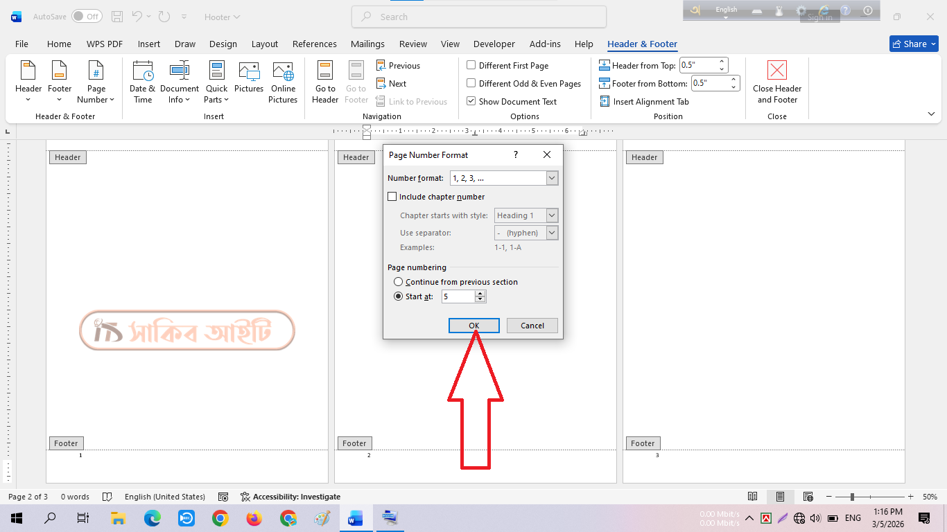Screen dimensions: 947x532
Task: Adjust the zoom slider in status bar
Action: (x=852, y=497)
